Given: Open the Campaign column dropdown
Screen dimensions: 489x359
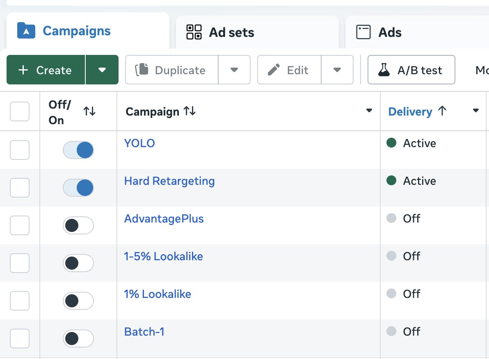Looking at the screenshot, I should (x=369, y=111).
